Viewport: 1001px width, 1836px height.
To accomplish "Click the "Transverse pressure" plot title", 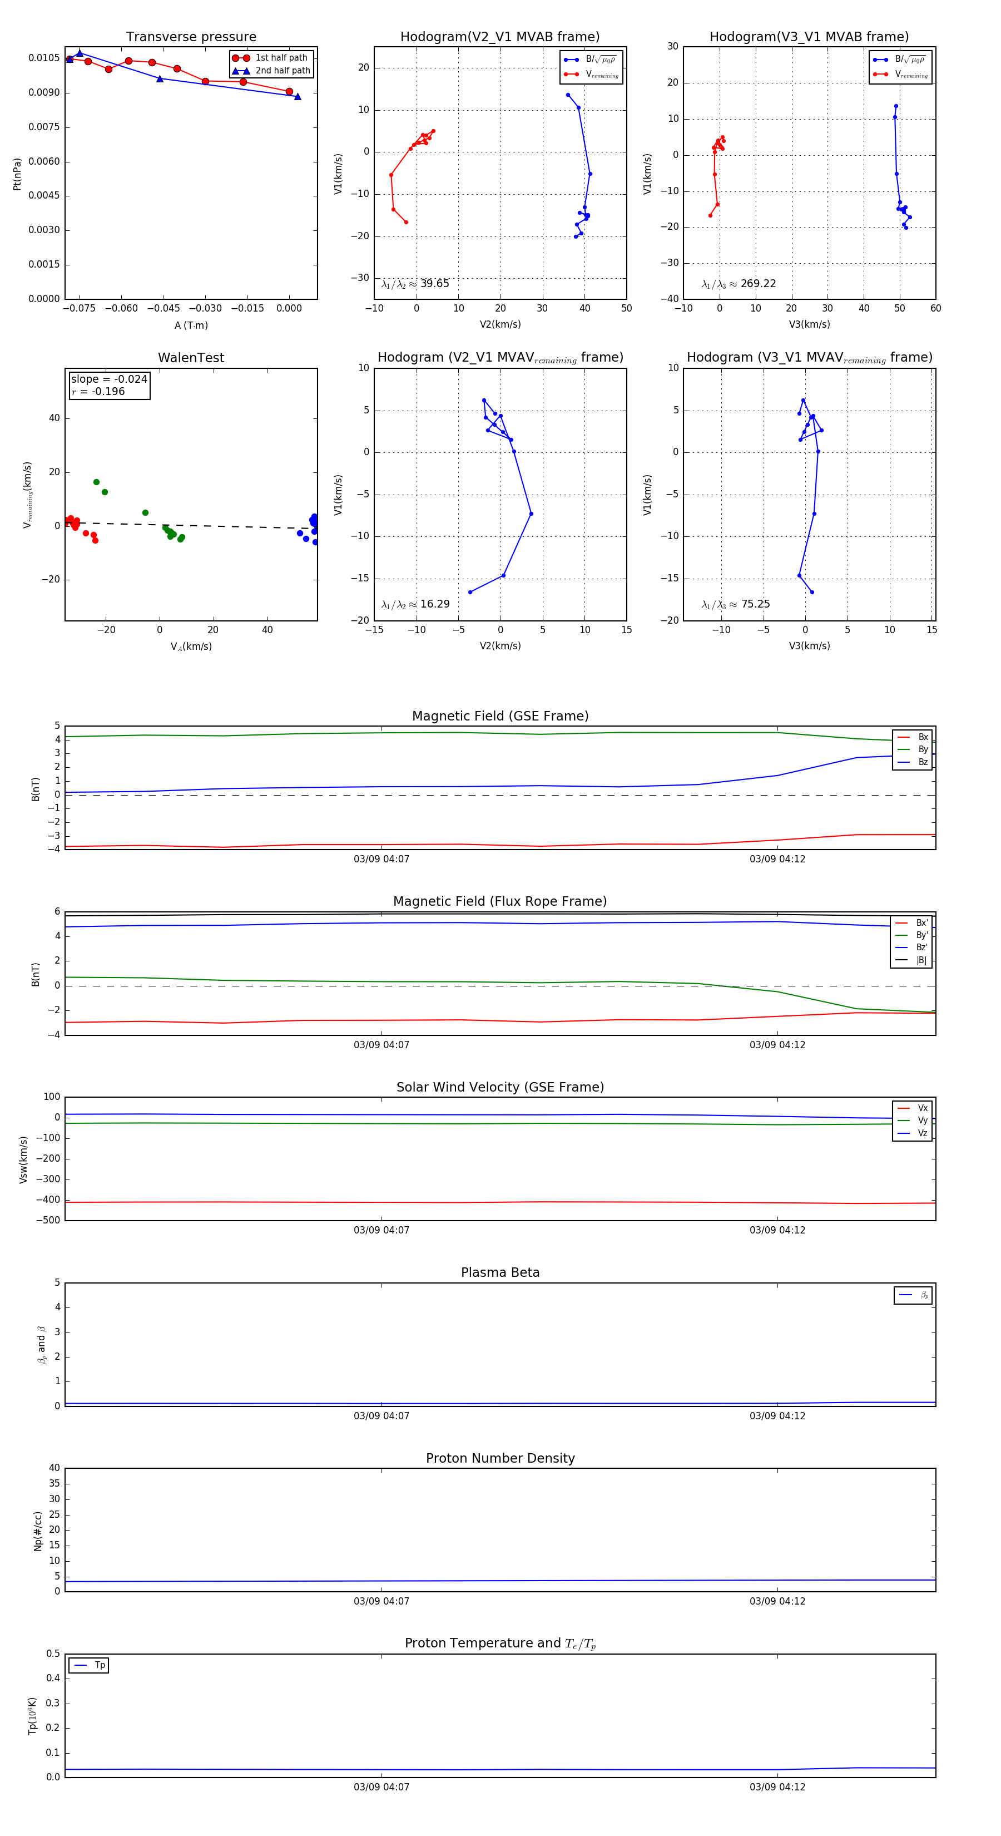I will 191,36.
